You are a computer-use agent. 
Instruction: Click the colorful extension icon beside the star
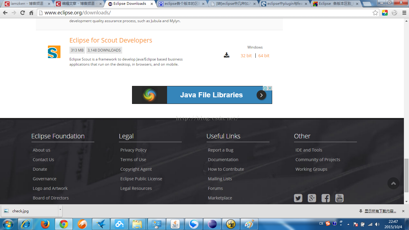coord(385,13)
